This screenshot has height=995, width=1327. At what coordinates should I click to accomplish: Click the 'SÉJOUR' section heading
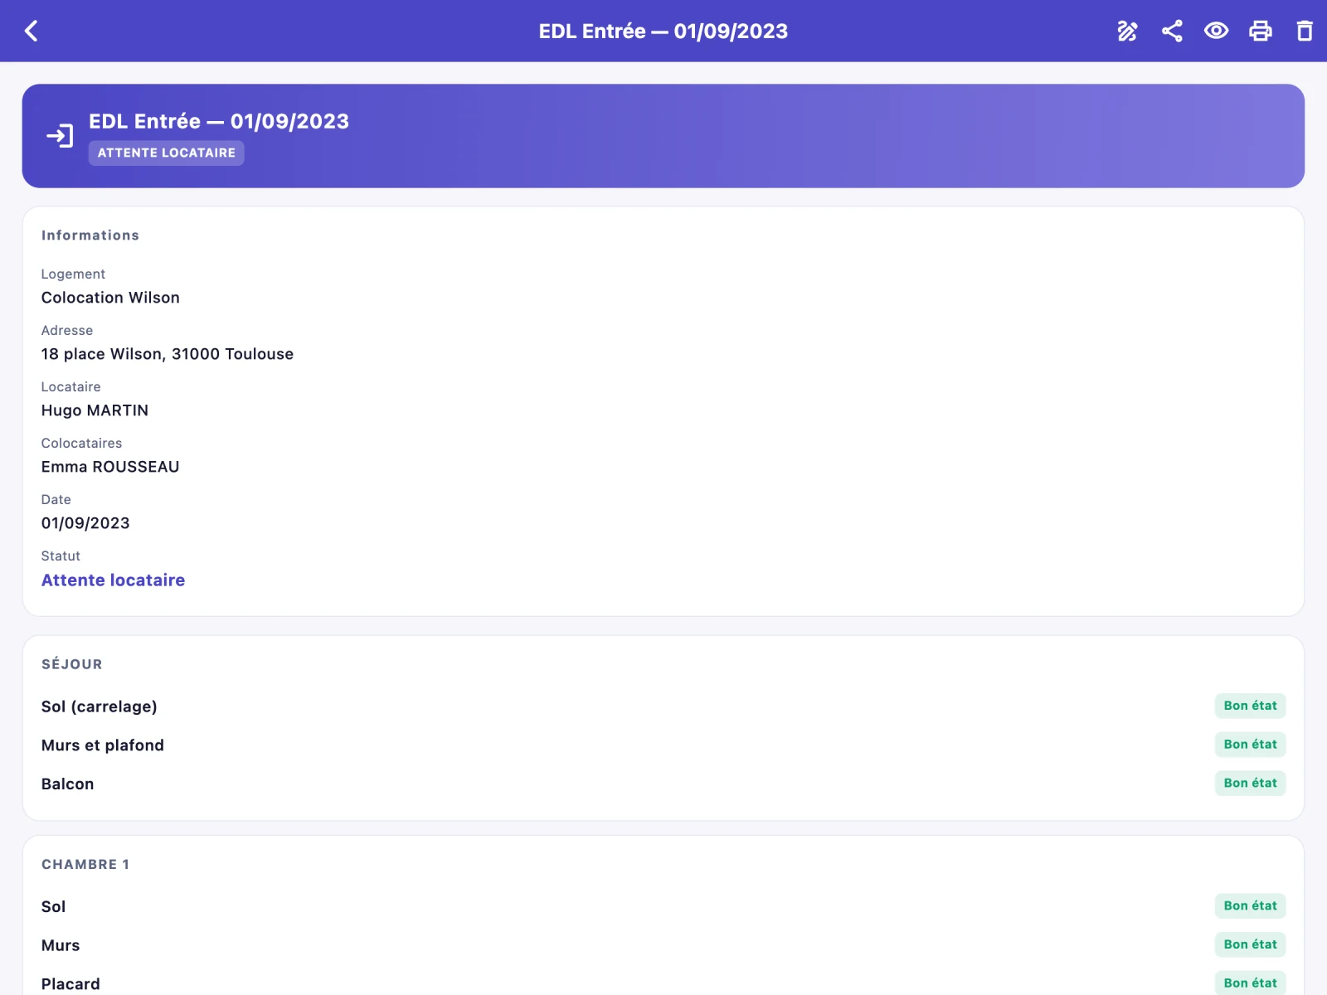[x=72, y=664]
